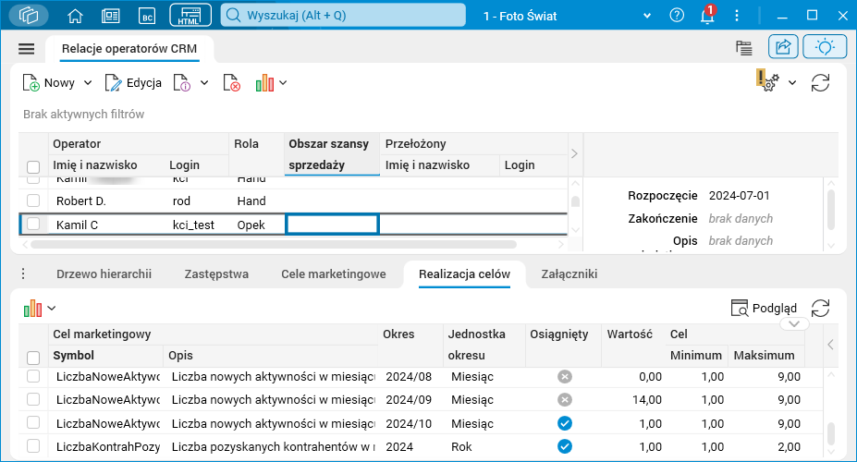
Task: Click the empty Obszar szansy cell for Kamil C
Action: [x=332, y=225]
